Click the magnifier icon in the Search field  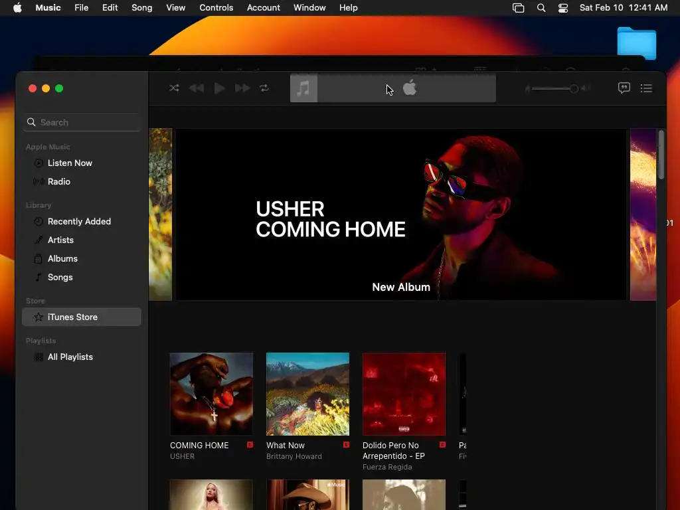pyautogui.click(x=31, y=122)
